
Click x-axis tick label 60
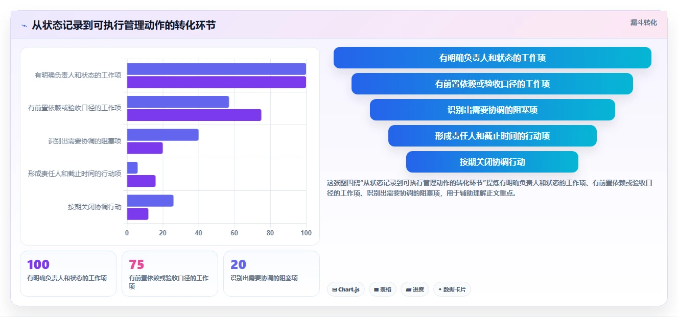point(235,233)
